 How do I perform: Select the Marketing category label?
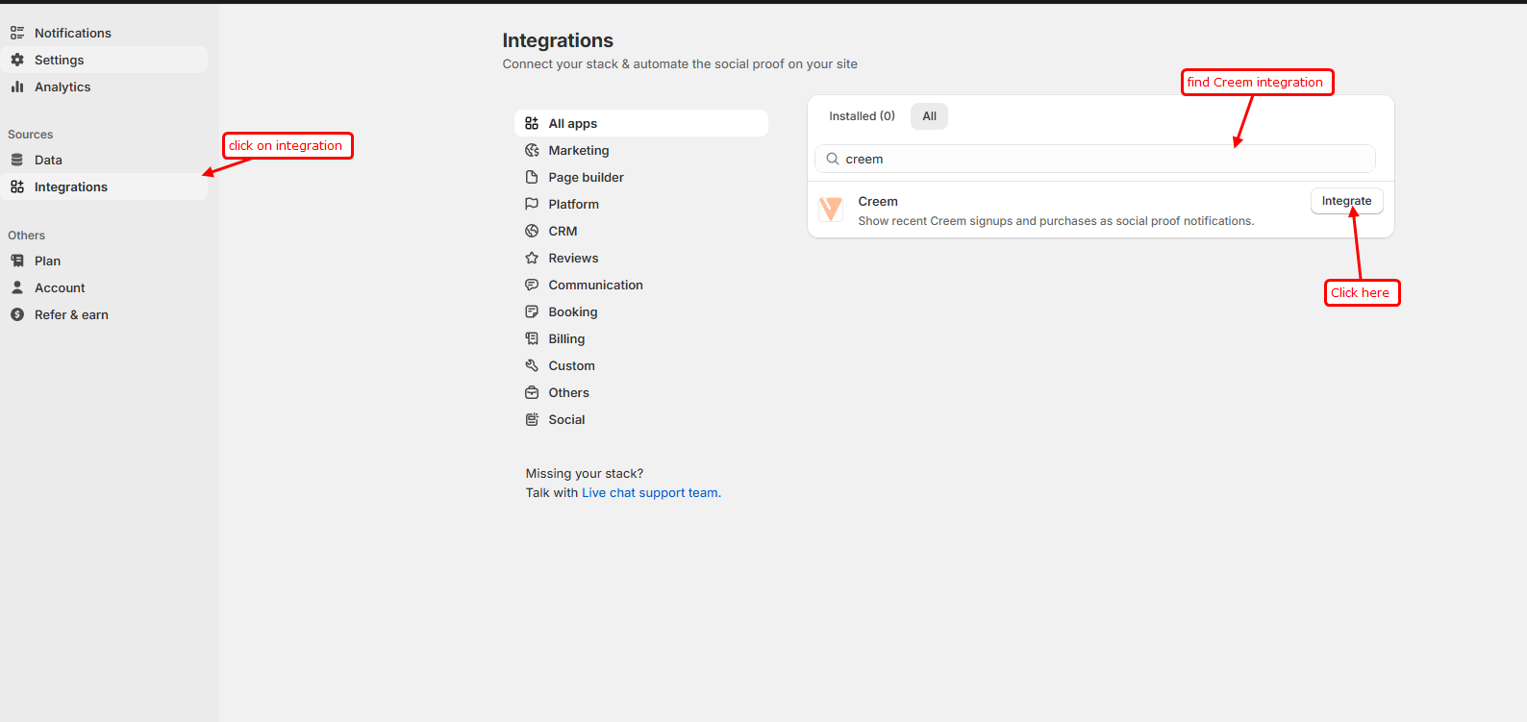coord(579,150)
